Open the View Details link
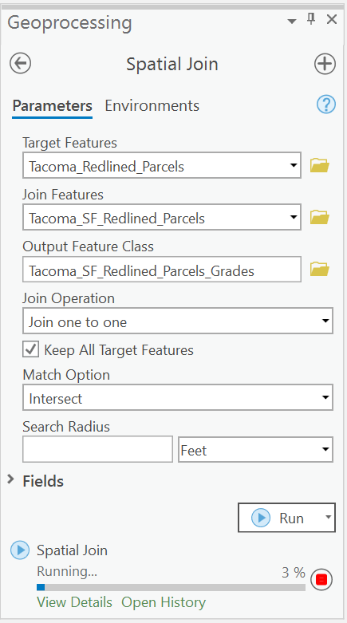The image size is (347, 623). [x=74, y=602]
